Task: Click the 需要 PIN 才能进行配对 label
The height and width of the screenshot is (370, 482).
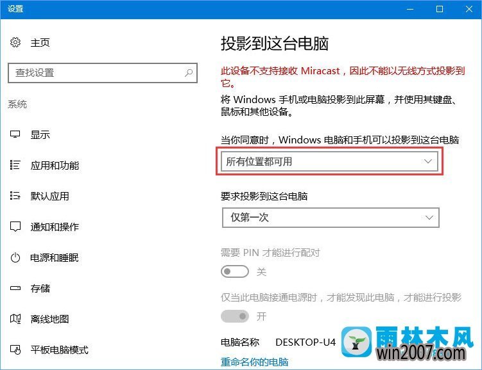Action: point(270,253)
